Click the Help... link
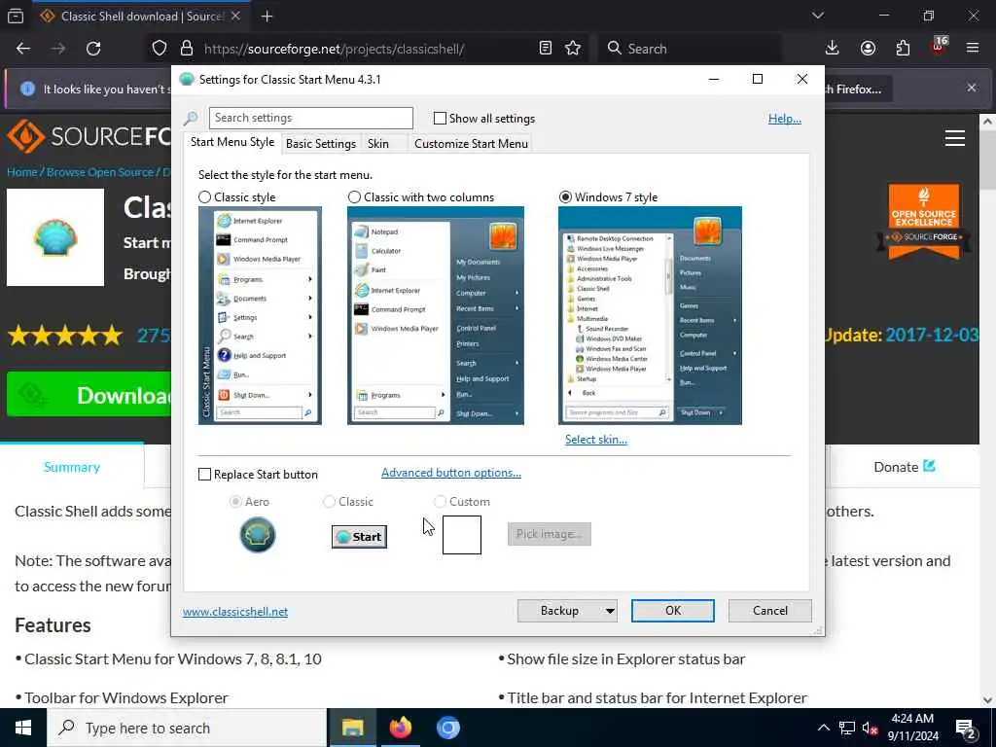This screenshot has height=747, width=996. click(785, 119)
